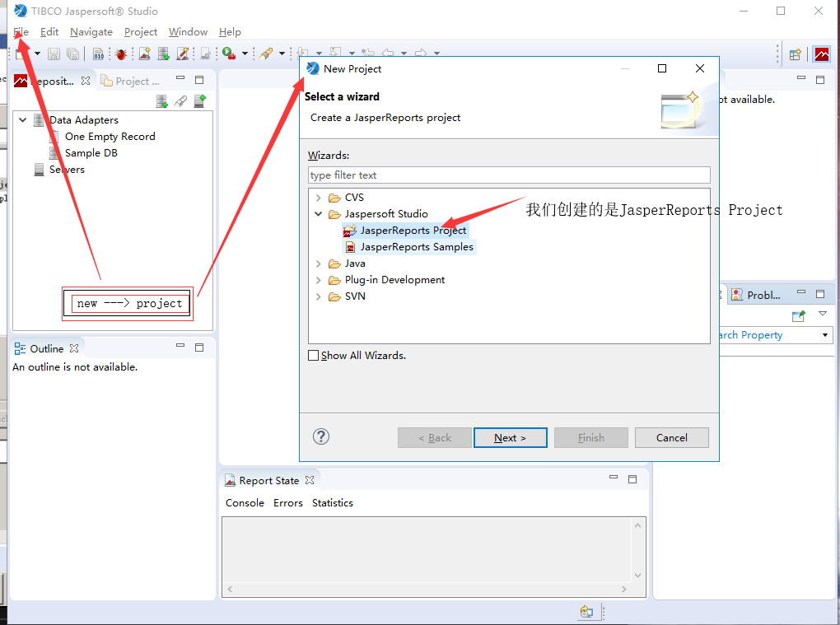Select JasperReports Project wizard entry
The width and height of the screenshot is (840, 625).
click(x=405, y=231)
